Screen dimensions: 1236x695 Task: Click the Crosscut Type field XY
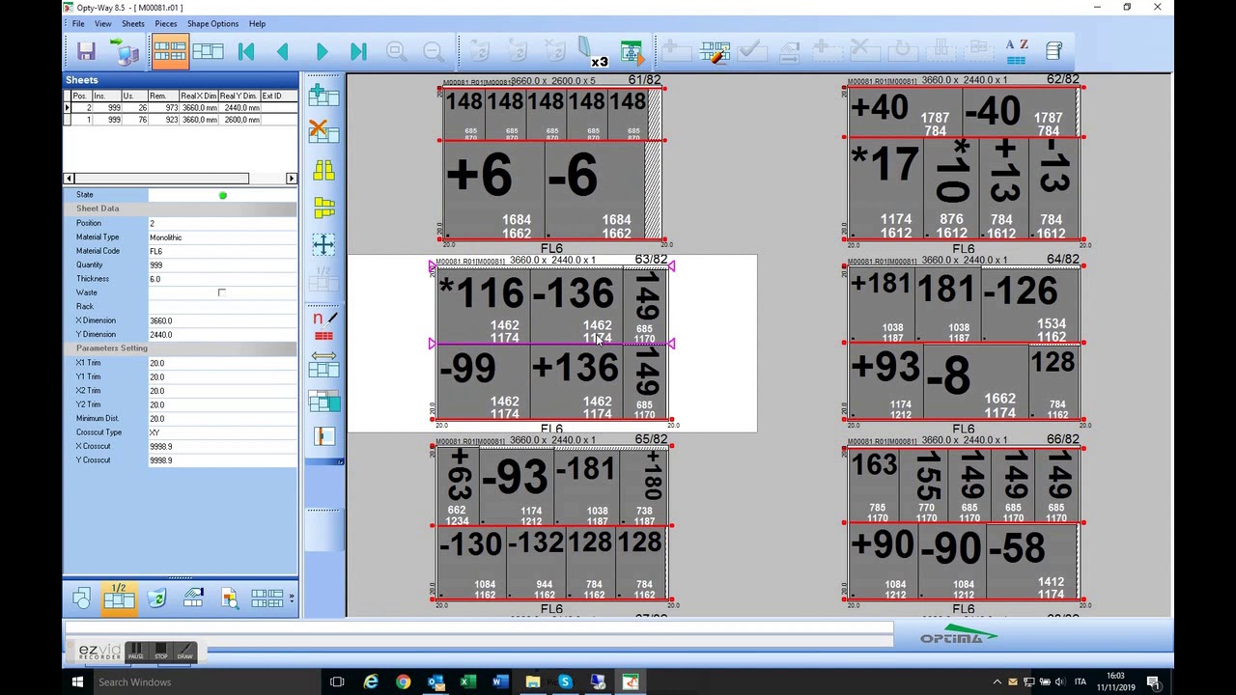222,432
